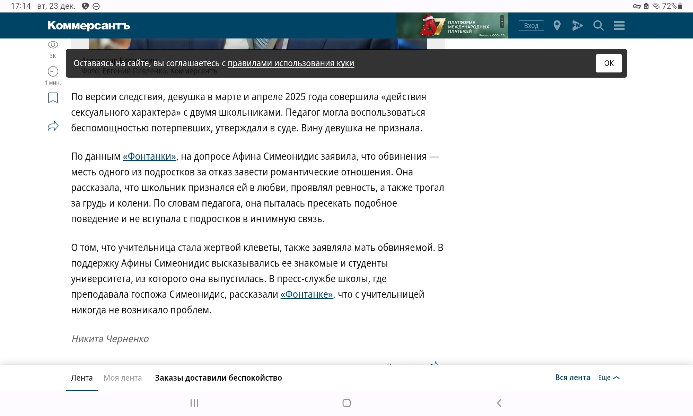Tap Android back navigation button
Screen dimensions: 693x416
(499, 403)
